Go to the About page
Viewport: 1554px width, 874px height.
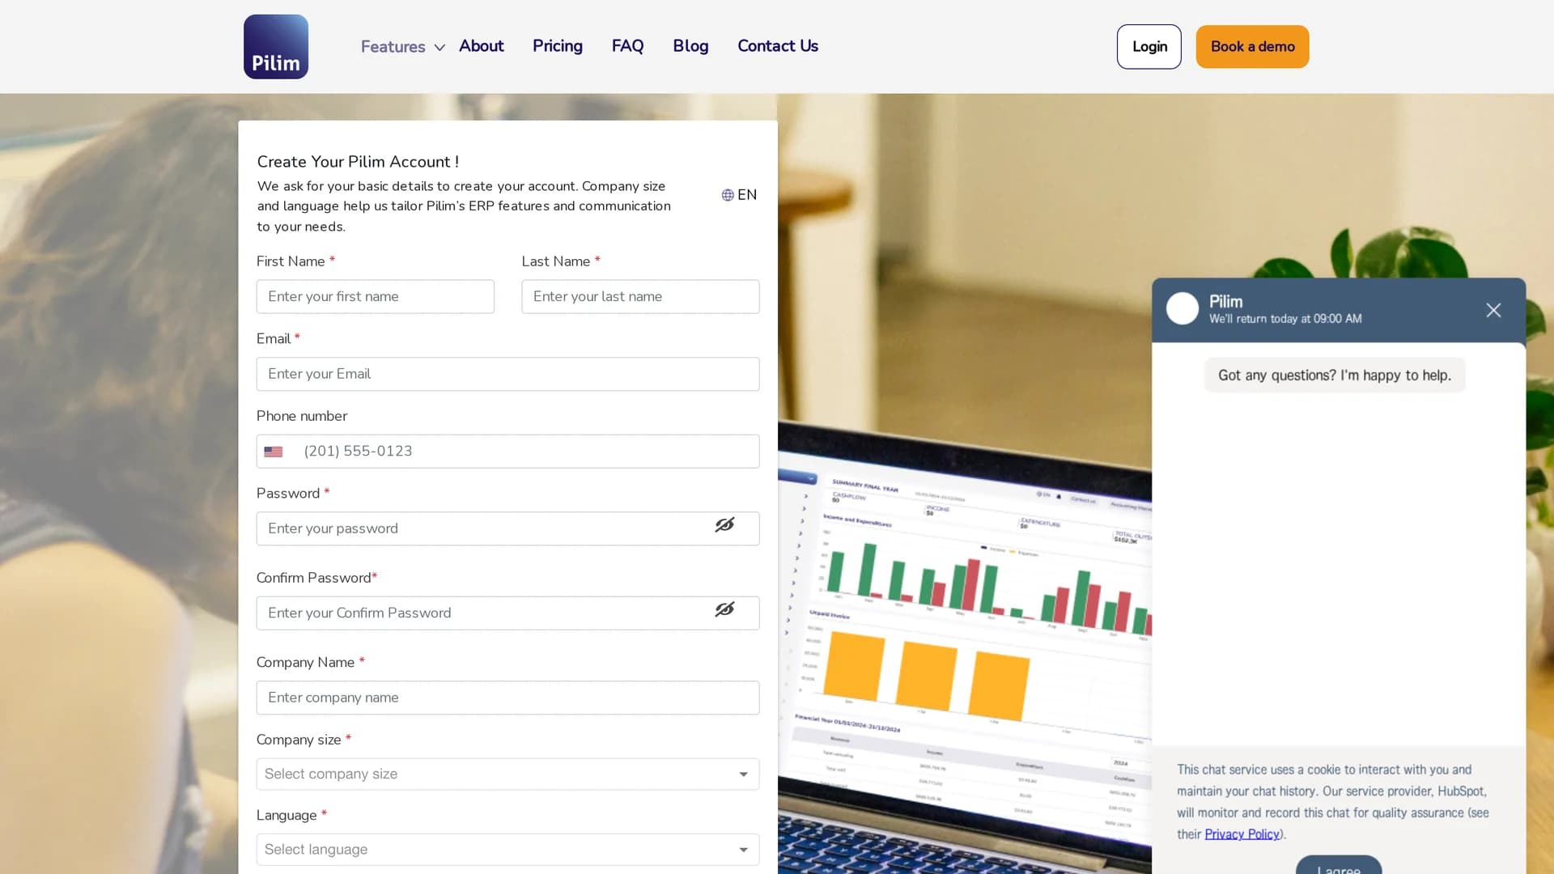pyautogui.click(x=481, y=46)
